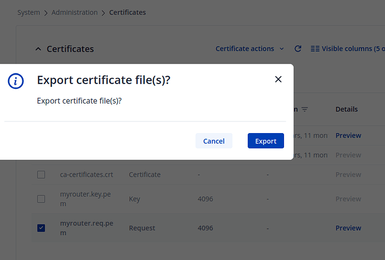
Task: Open Preview for the first certificate row
Action: click(348, 135)
